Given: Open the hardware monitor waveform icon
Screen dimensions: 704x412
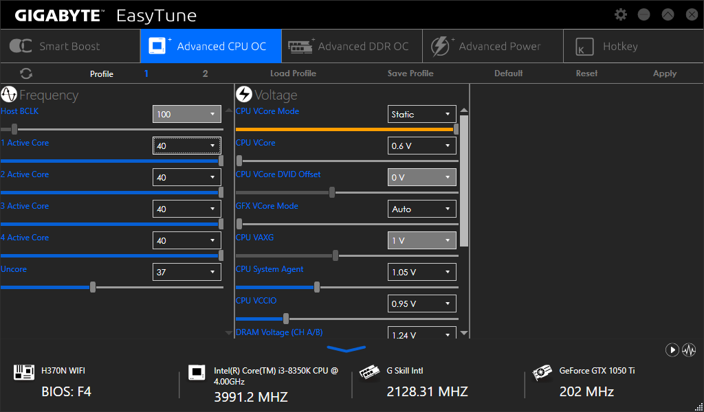Looking at the screenshot, I should pos(689,350).
